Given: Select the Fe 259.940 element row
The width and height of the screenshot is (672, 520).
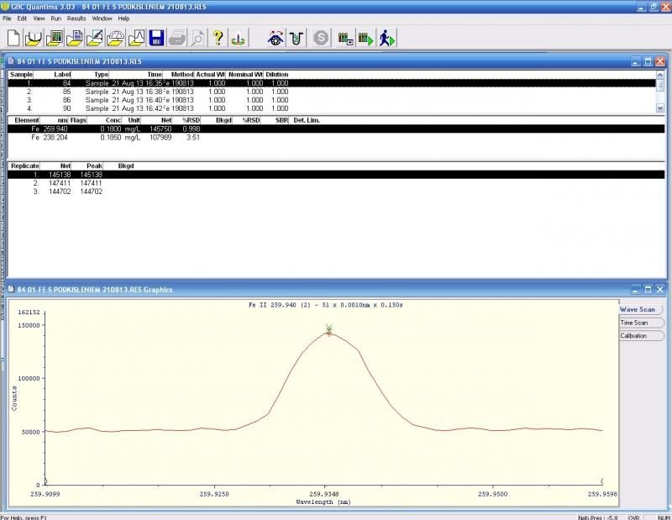Looking at the screenshot, I should coord(336,129).
